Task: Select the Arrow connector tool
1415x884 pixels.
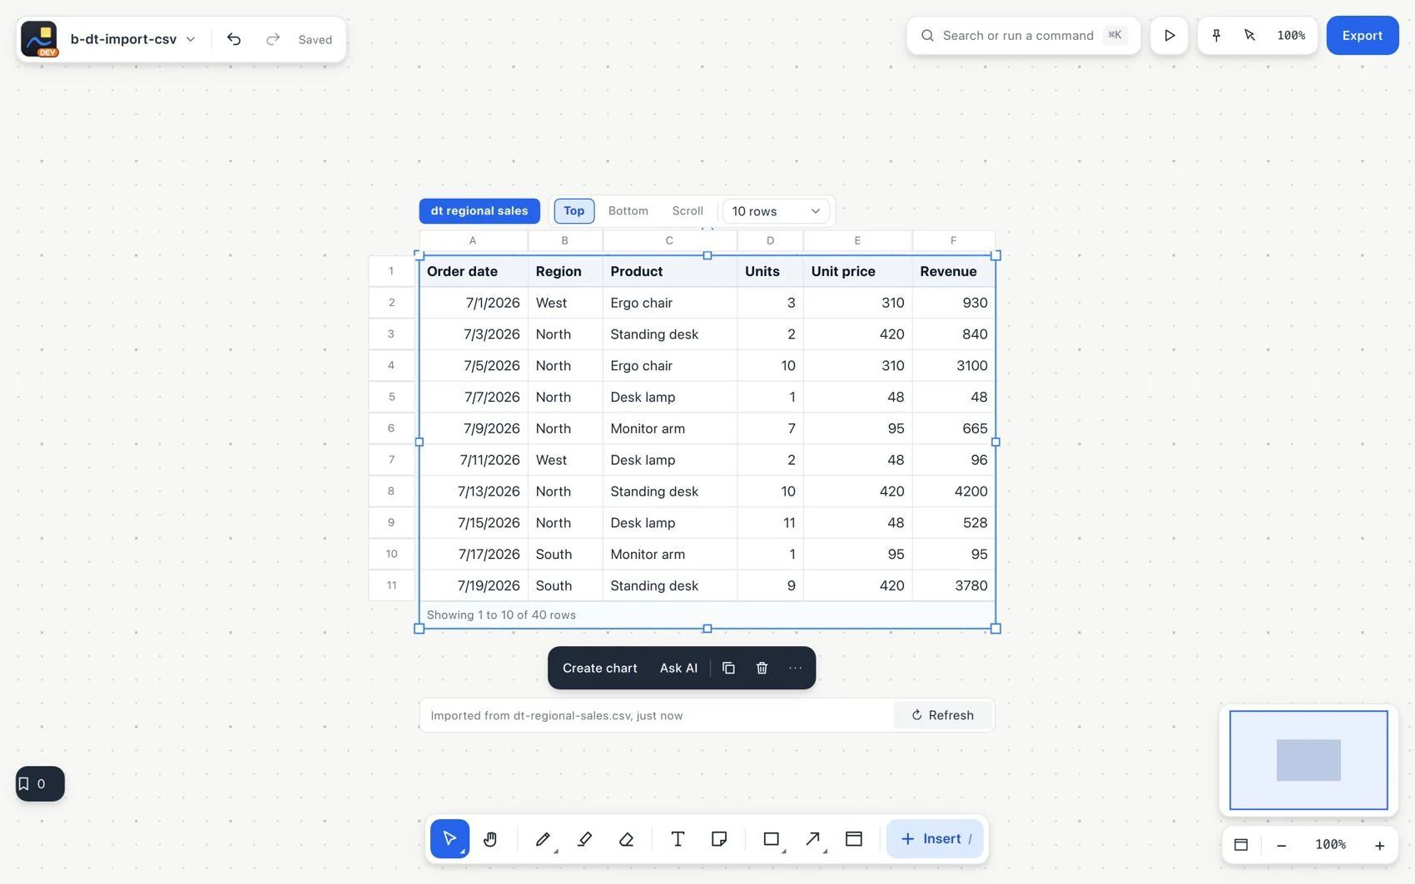Action: [x=813, y=838]
